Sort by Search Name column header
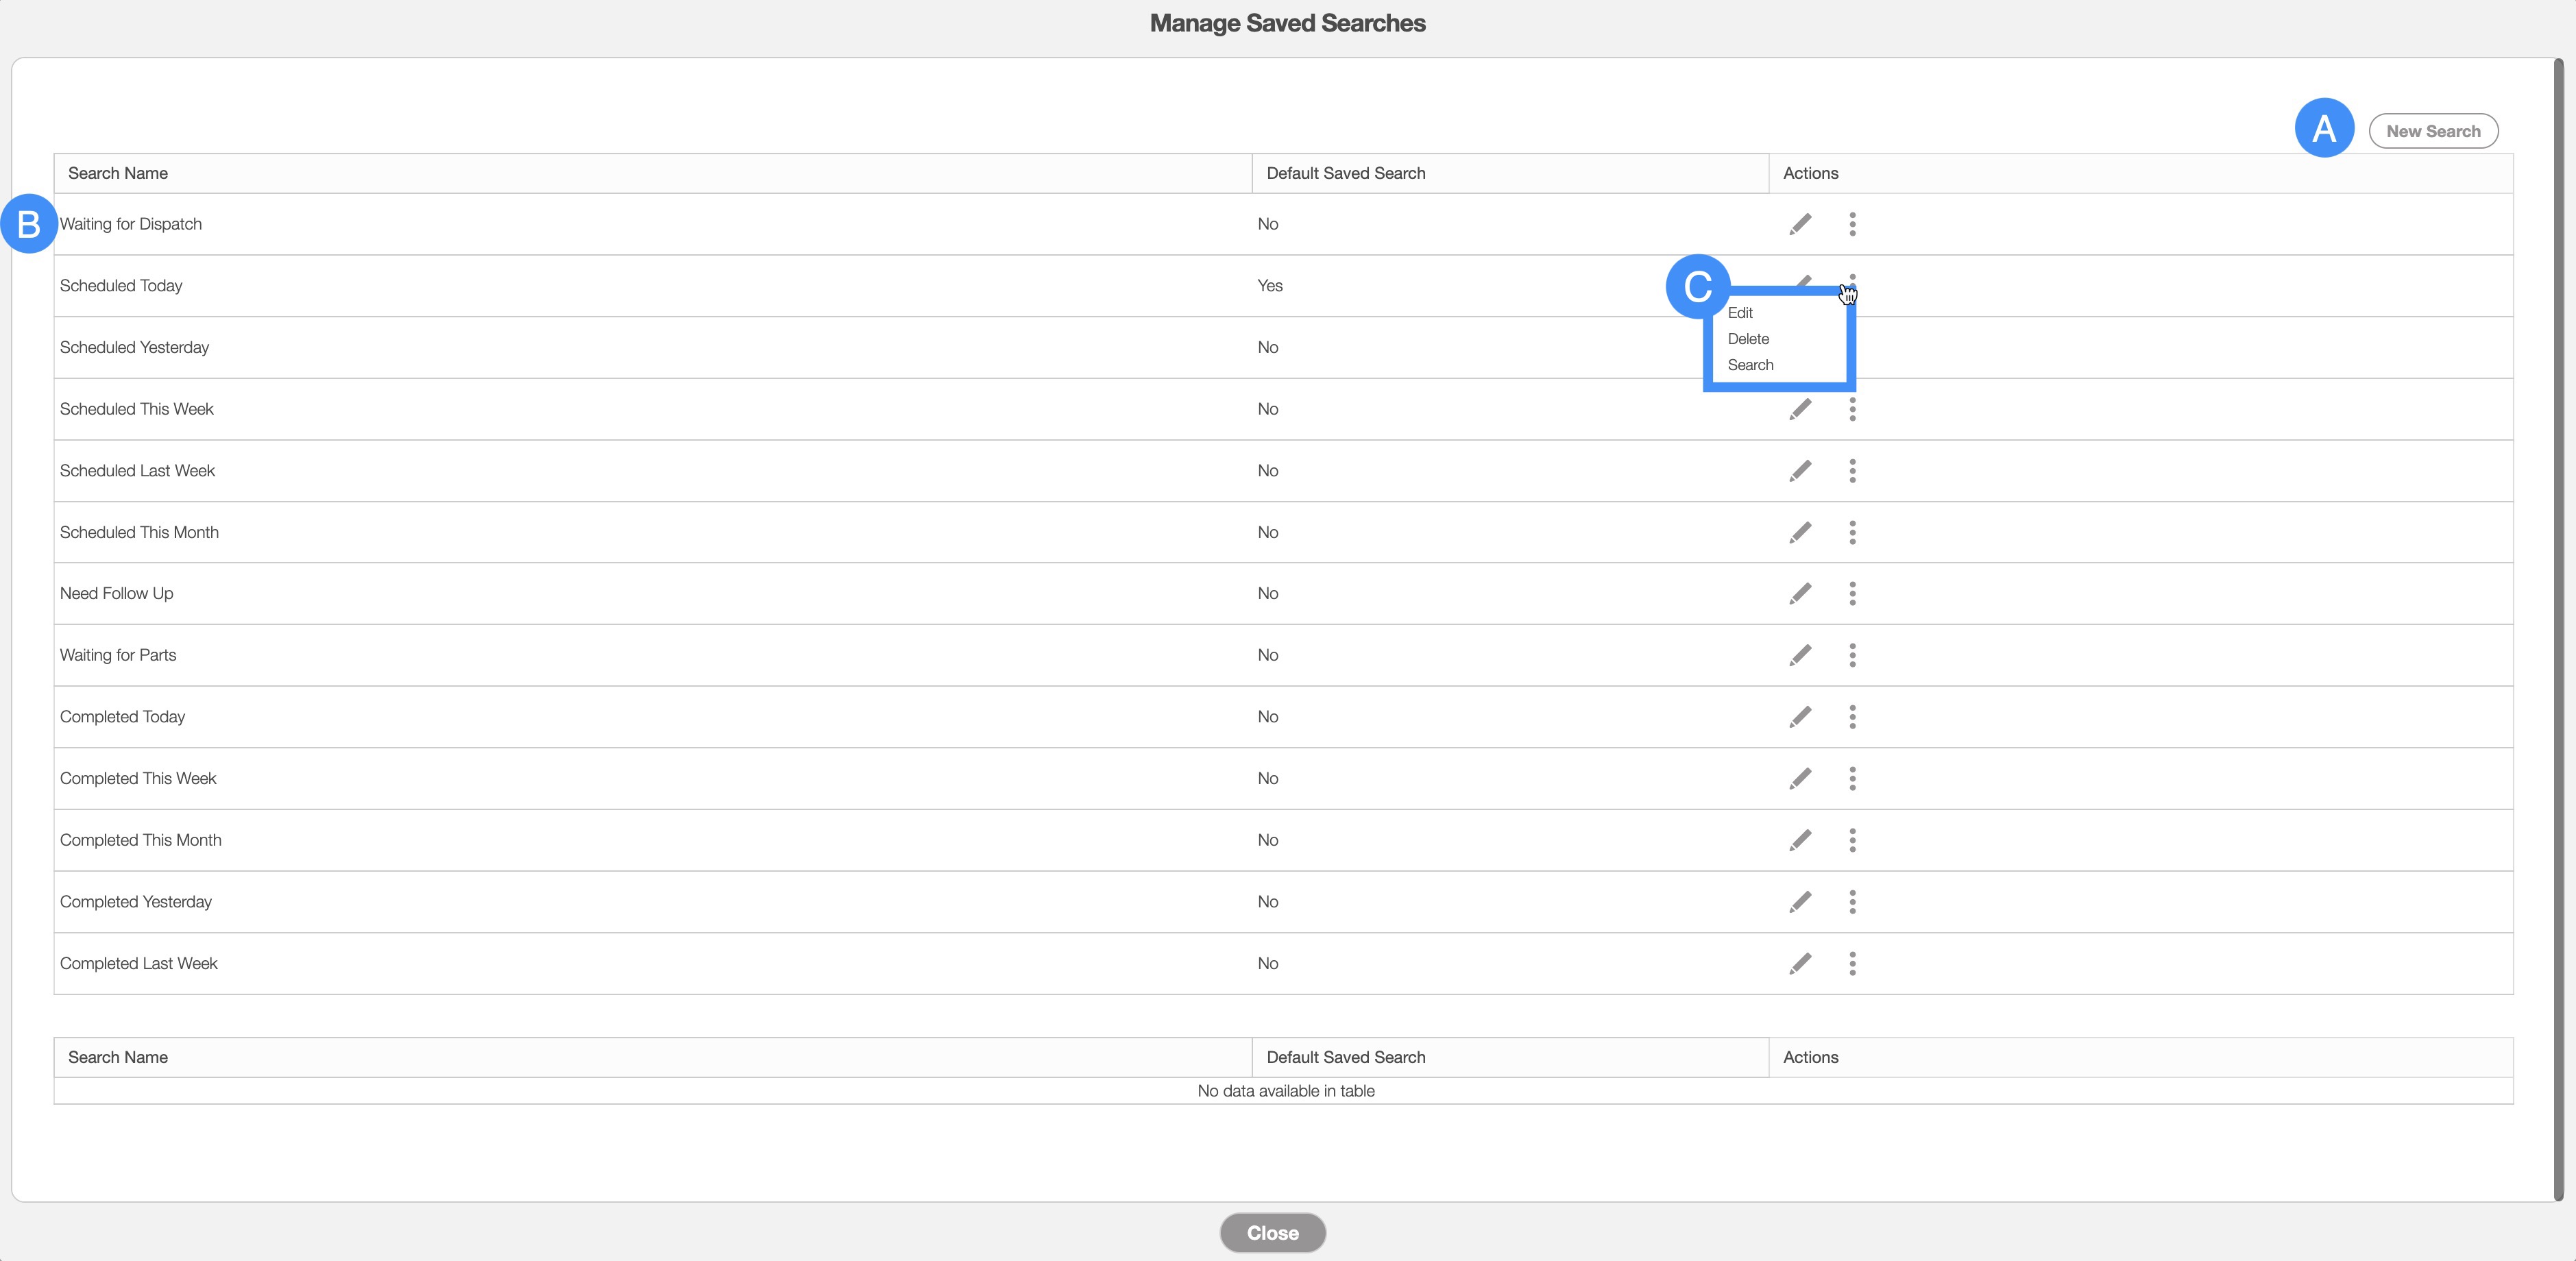2576x1261 pixels. coord(118,173)
